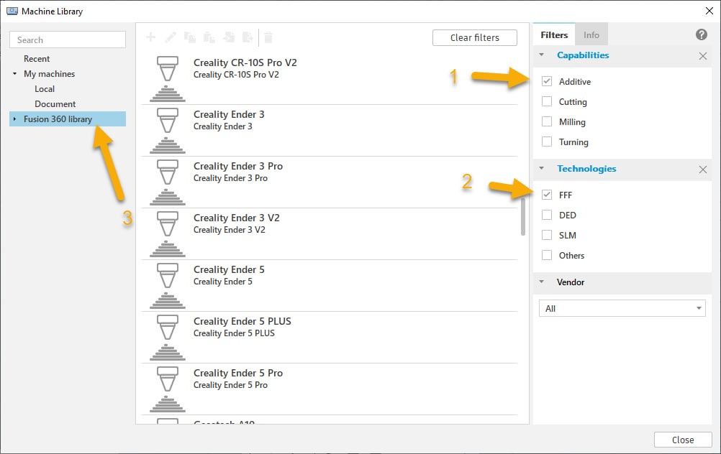Click the Machine Library title bar icon
This screenshot has height=454, width=721.
[12, 11]
